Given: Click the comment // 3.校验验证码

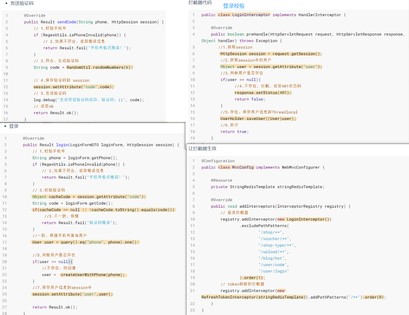Looking at the screenshot, I should (x=49, y=190).
